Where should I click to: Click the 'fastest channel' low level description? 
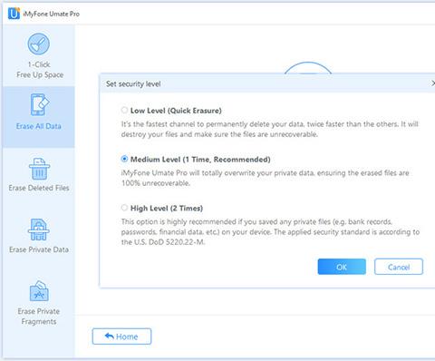pos(270,129)
